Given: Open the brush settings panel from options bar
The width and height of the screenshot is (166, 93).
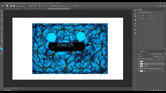Looking at the screenshot, I should click(11, 6).
